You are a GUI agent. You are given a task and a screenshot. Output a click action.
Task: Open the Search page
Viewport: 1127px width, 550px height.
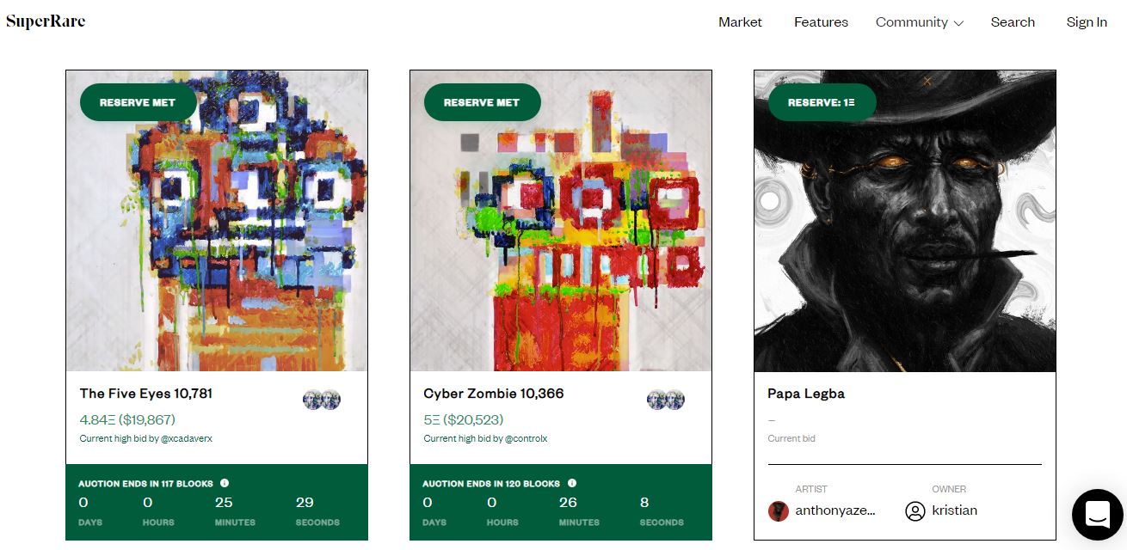click(x=1013, y=22)
